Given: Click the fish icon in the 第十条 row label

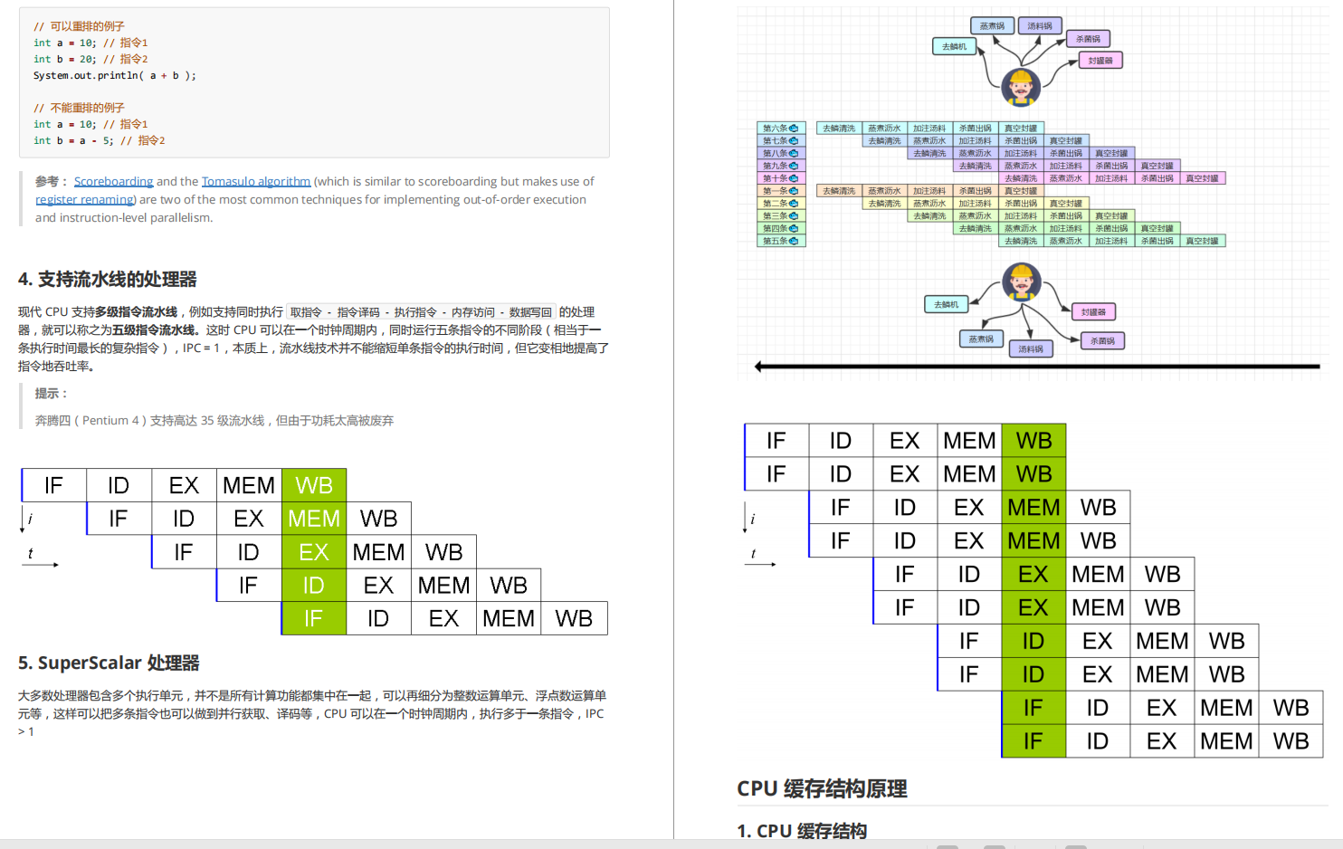Looking at the screenshot, I should (794, 178).
